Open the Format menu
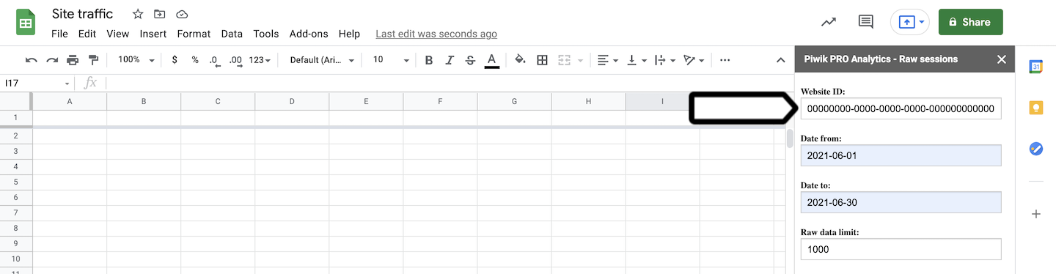 click(x=194, y=34)
